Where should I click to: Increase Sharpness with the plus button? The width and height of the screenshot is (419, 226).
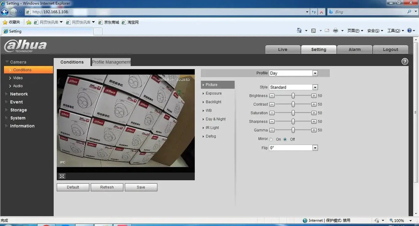[x=314, y=122]
